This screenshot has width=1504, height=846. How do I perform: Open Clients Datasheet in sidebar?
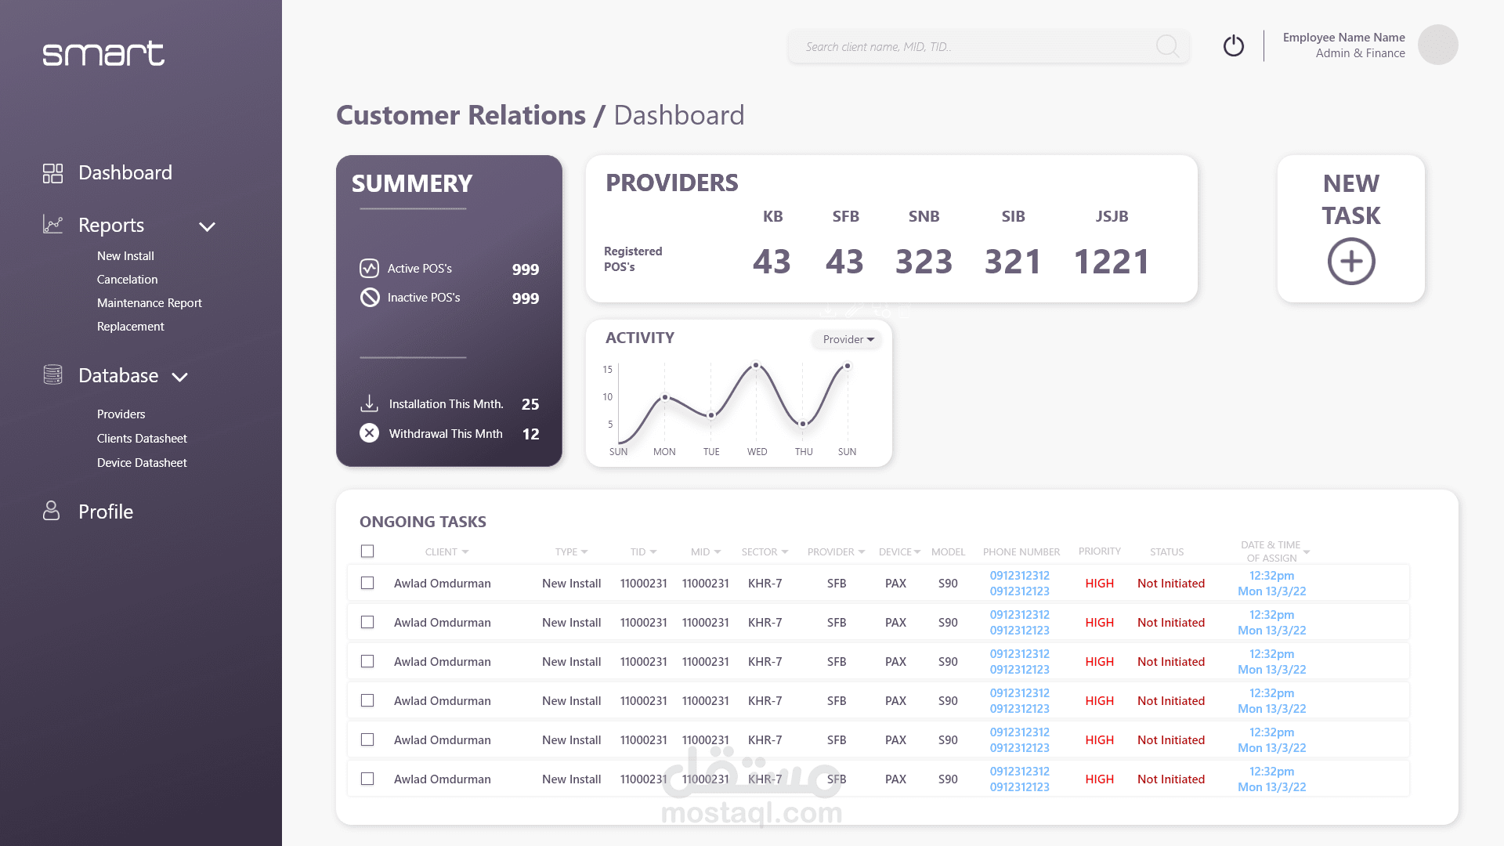(x=142, y=439)
